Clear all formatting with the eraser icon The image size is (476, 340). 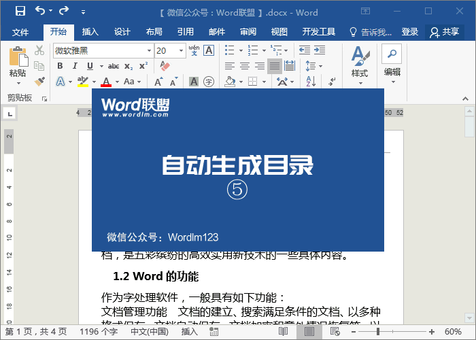[165, 66]
